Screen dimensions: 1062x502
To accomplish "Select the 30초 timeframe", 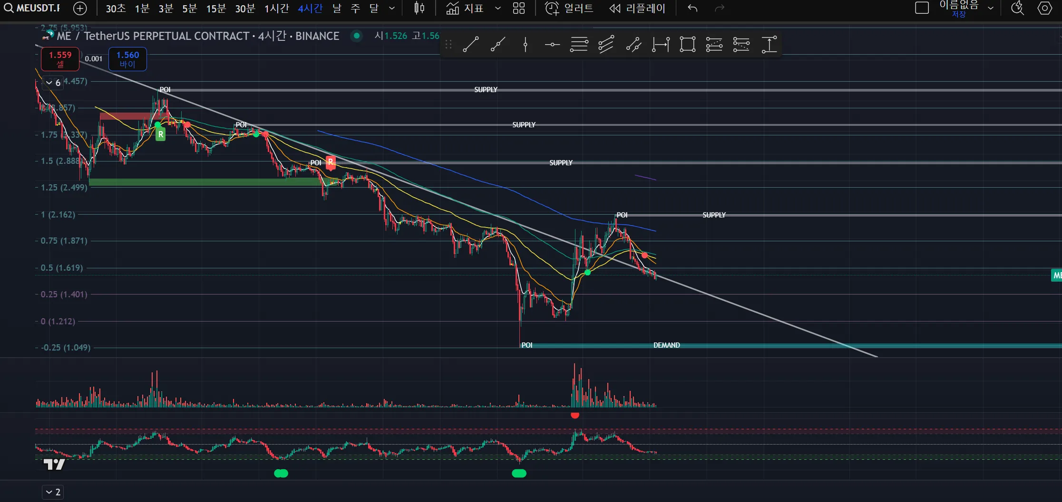I will pyautogui.click(x=116, y=9).
